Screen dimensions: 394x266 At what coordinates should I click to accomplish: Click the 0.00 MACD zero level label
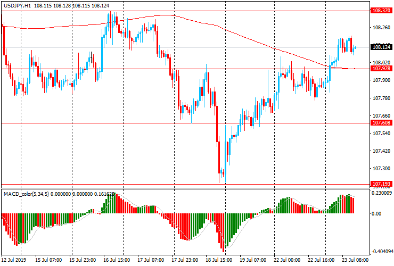[376, 213]
